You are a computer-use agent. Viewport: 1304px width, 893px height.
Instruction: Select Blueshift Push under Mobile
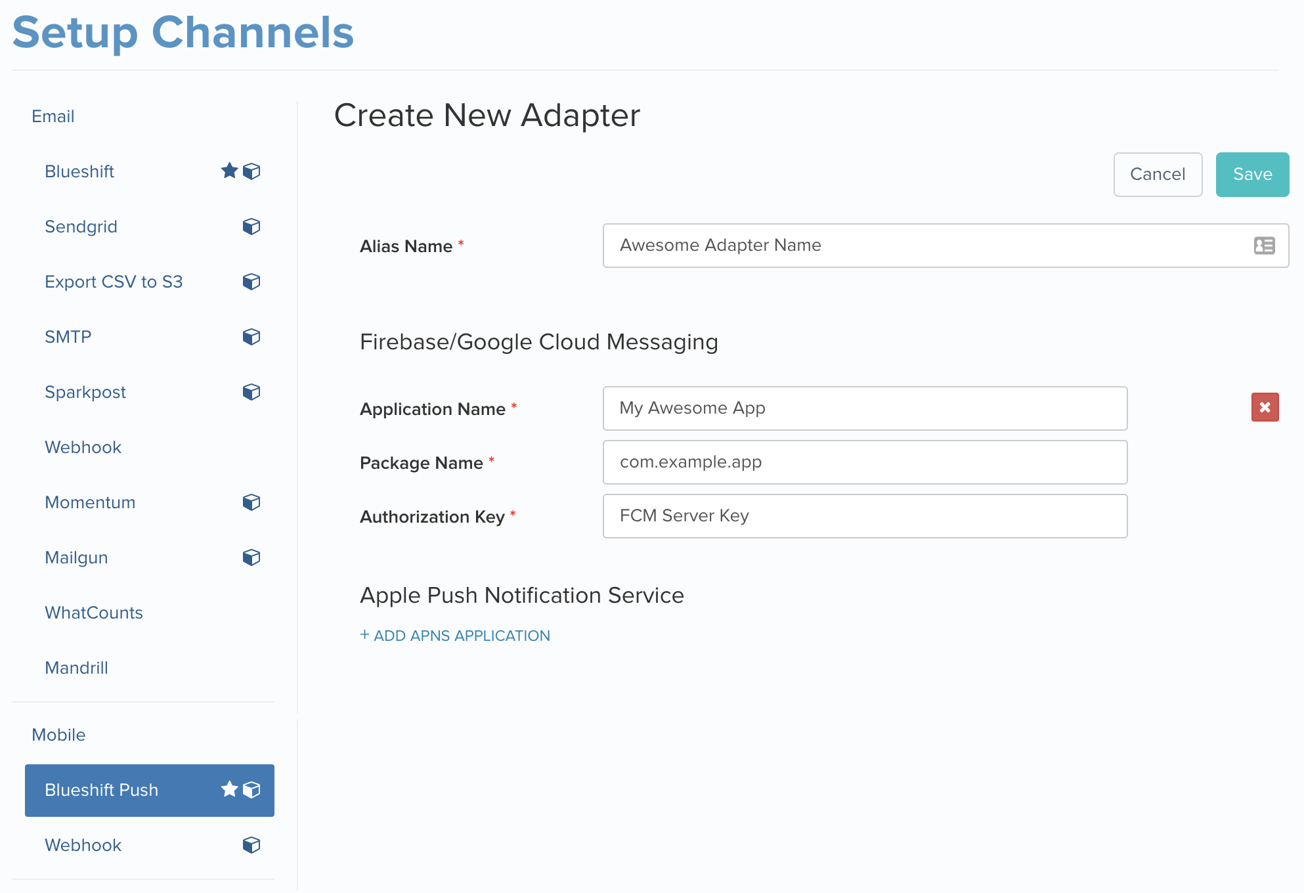coord(150,791)
